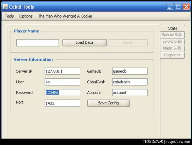The height and width of the screenshot is (145, 192).
Task: Click the Cabal Tools window title
Action: pos(21,7)
